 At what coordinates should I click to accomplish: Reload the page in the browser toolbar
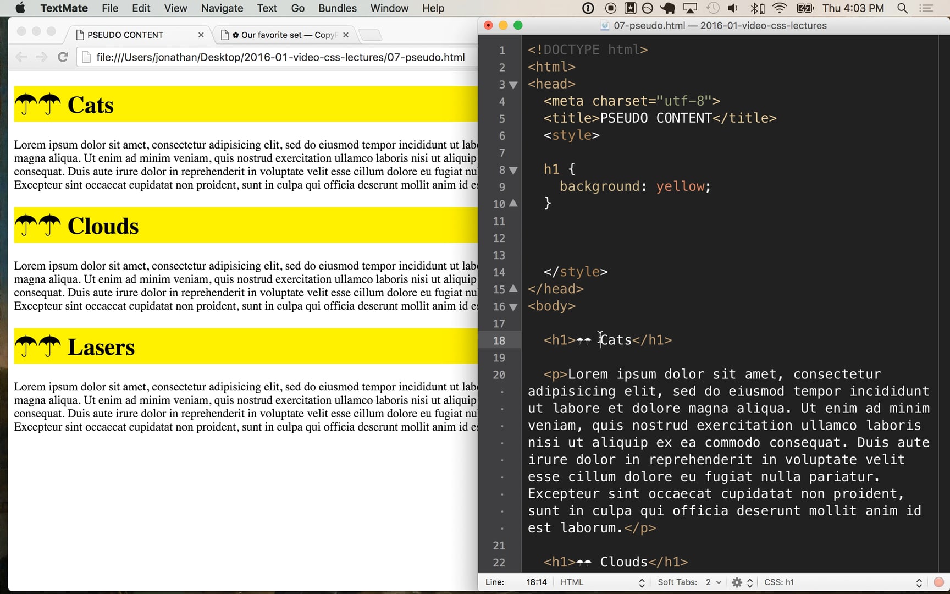[x=63, y=57]
